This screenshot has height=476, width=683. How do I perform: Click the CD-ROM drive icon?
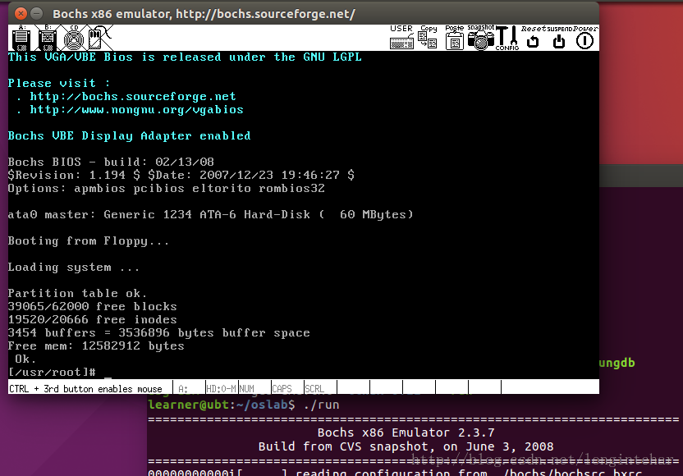point(74,38)
